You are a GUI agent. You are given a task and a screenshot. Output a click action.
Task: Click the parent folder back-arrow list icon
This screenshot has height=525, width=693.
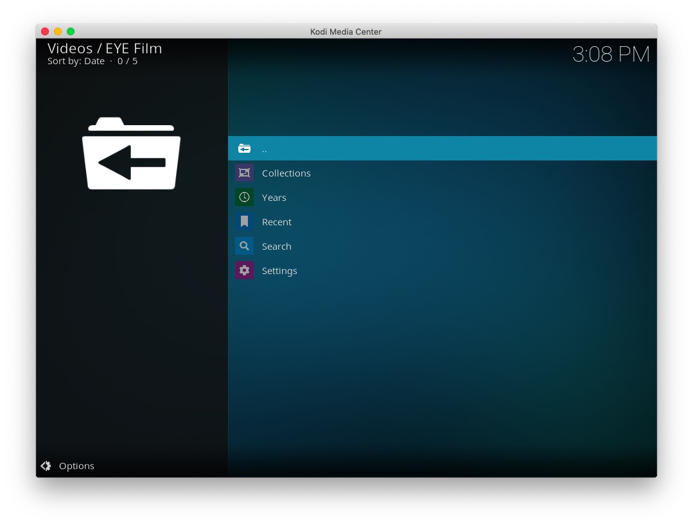244,148
